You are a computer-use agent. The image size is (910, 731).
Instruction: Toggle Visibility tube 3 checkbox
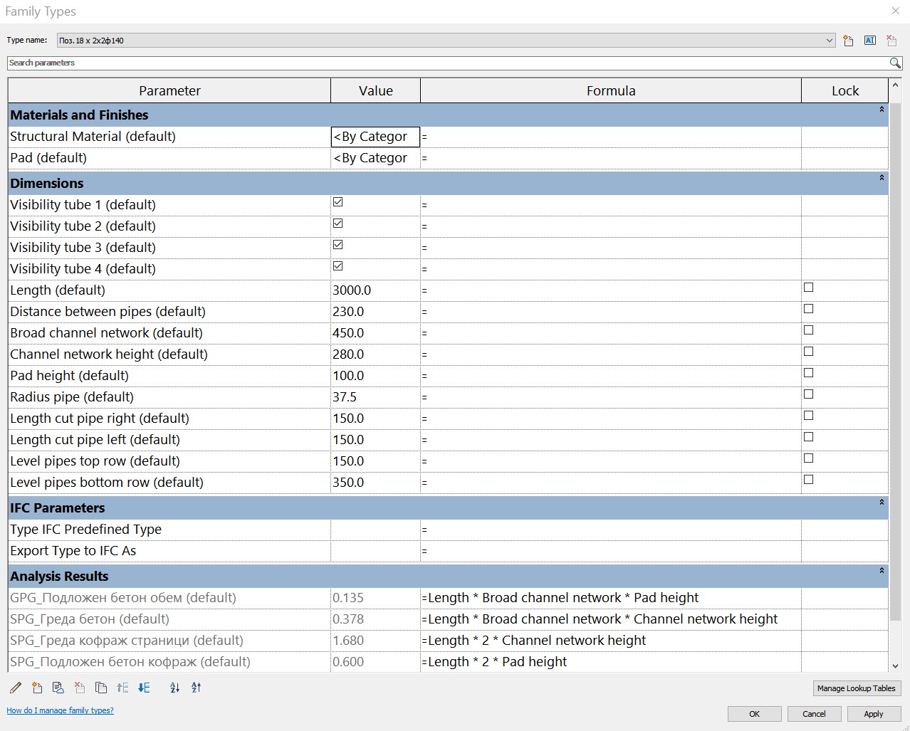coord(338,245)
